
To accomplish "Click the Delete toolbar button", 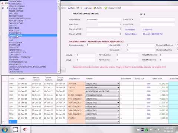I will (63, 8).
